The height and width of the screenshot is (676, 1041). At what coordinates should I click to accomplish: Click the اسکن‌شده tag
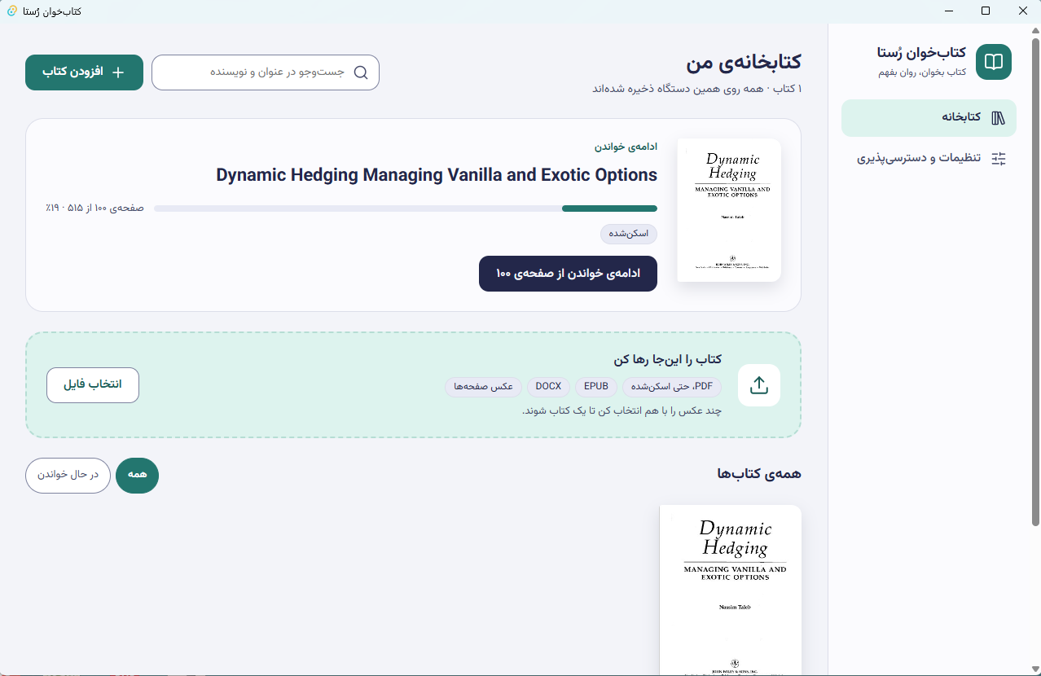pos(629,234)
